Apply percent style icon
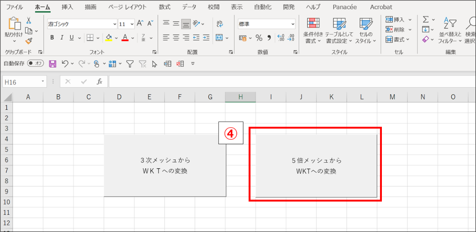Viewport: 476px width, 232px height. click(259, 38)
